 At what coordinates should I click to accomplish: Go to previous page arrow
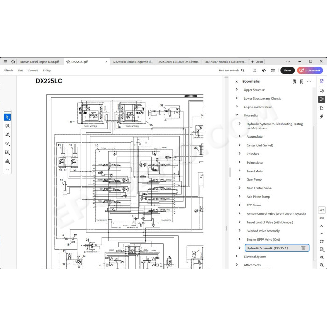pos(321,226)
